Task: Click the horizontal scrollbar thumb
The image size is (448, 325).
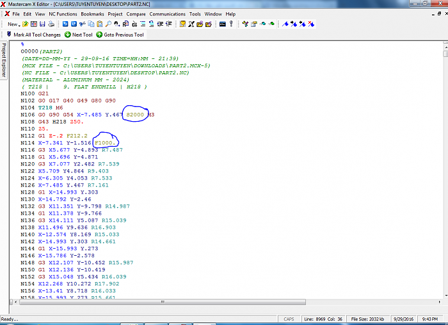Action: coord(163,302)
